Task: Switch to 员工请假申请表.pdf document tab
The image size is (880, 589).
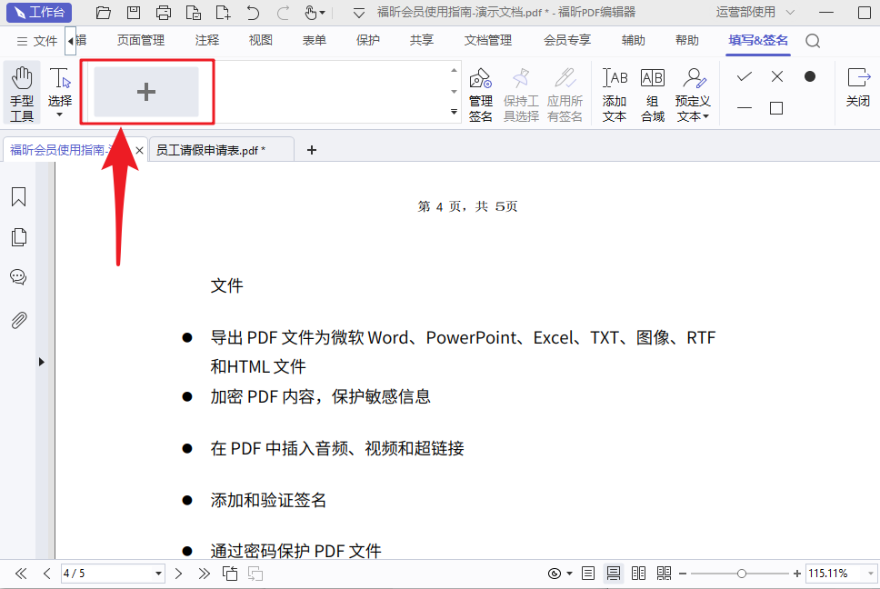Action: (210, 150)
